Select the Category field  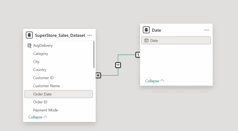59,54
